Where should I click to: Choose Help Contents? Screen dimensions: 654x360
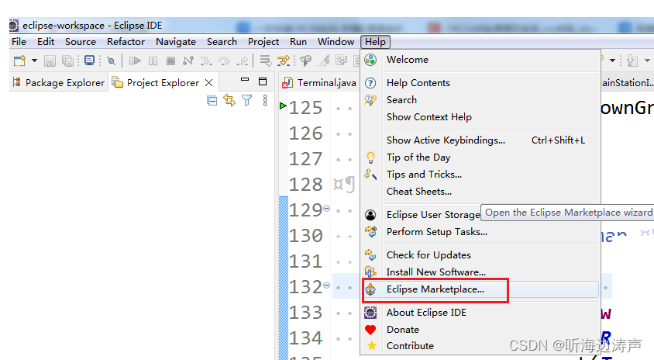[480, 83]
